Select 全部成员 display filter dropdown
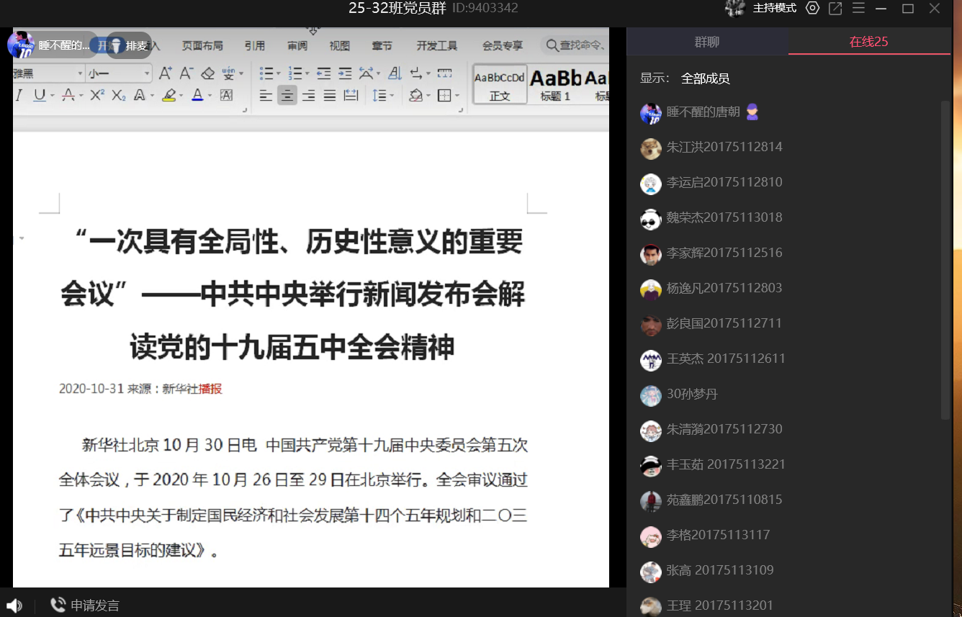 tap(706, 78)
